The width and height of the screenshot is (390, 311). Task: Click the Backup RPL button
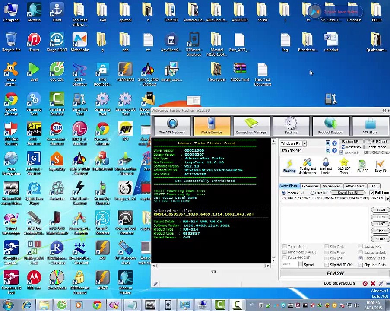point(351,142)
